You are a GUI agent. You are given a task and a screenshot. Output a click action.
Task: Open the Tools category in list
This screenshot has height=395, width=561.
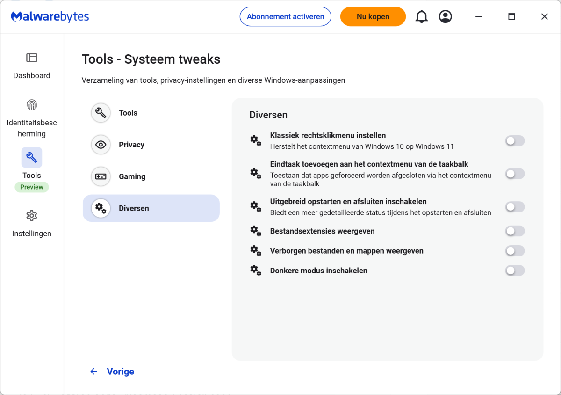click(128, 113)
